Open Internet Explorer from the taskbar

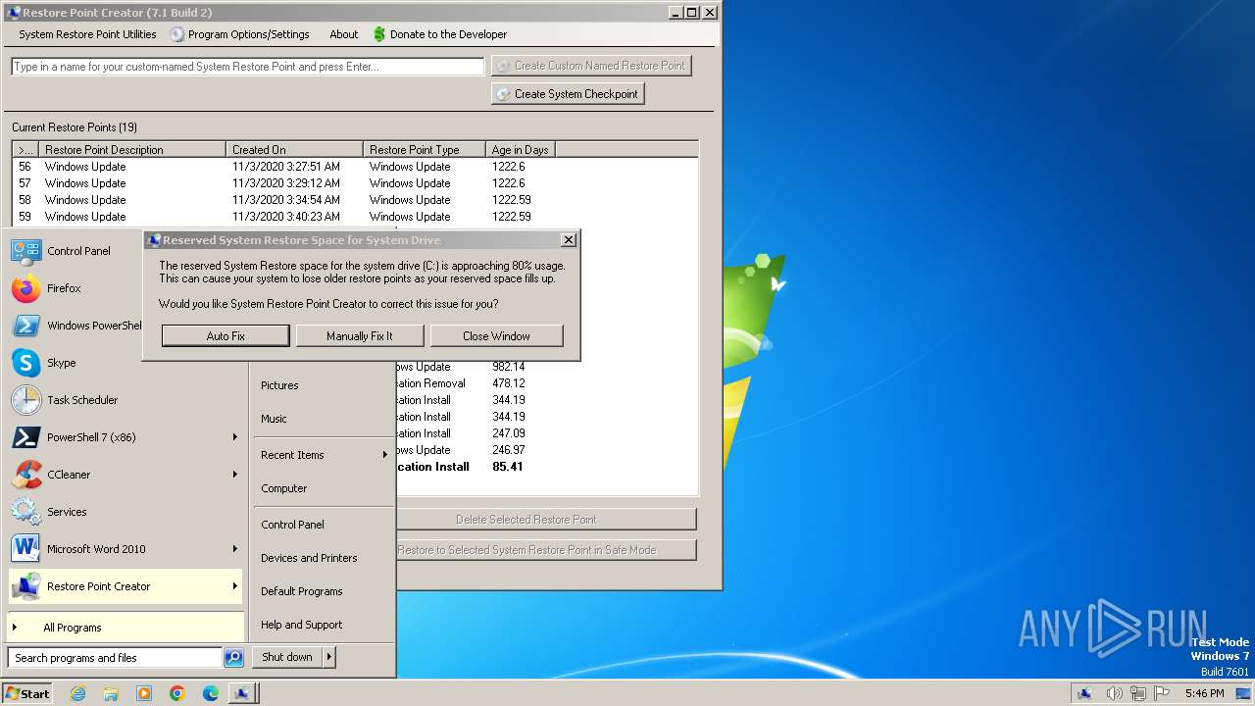pos(77,693)
